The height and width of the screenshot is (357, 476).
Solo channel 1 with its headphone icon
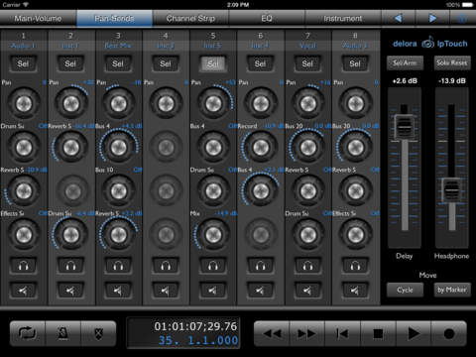point(23,266)
